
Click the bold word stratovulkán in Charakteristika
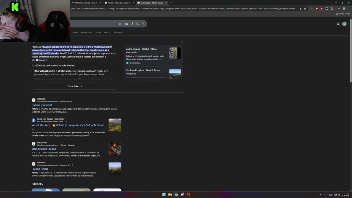(x=64, y=71)
